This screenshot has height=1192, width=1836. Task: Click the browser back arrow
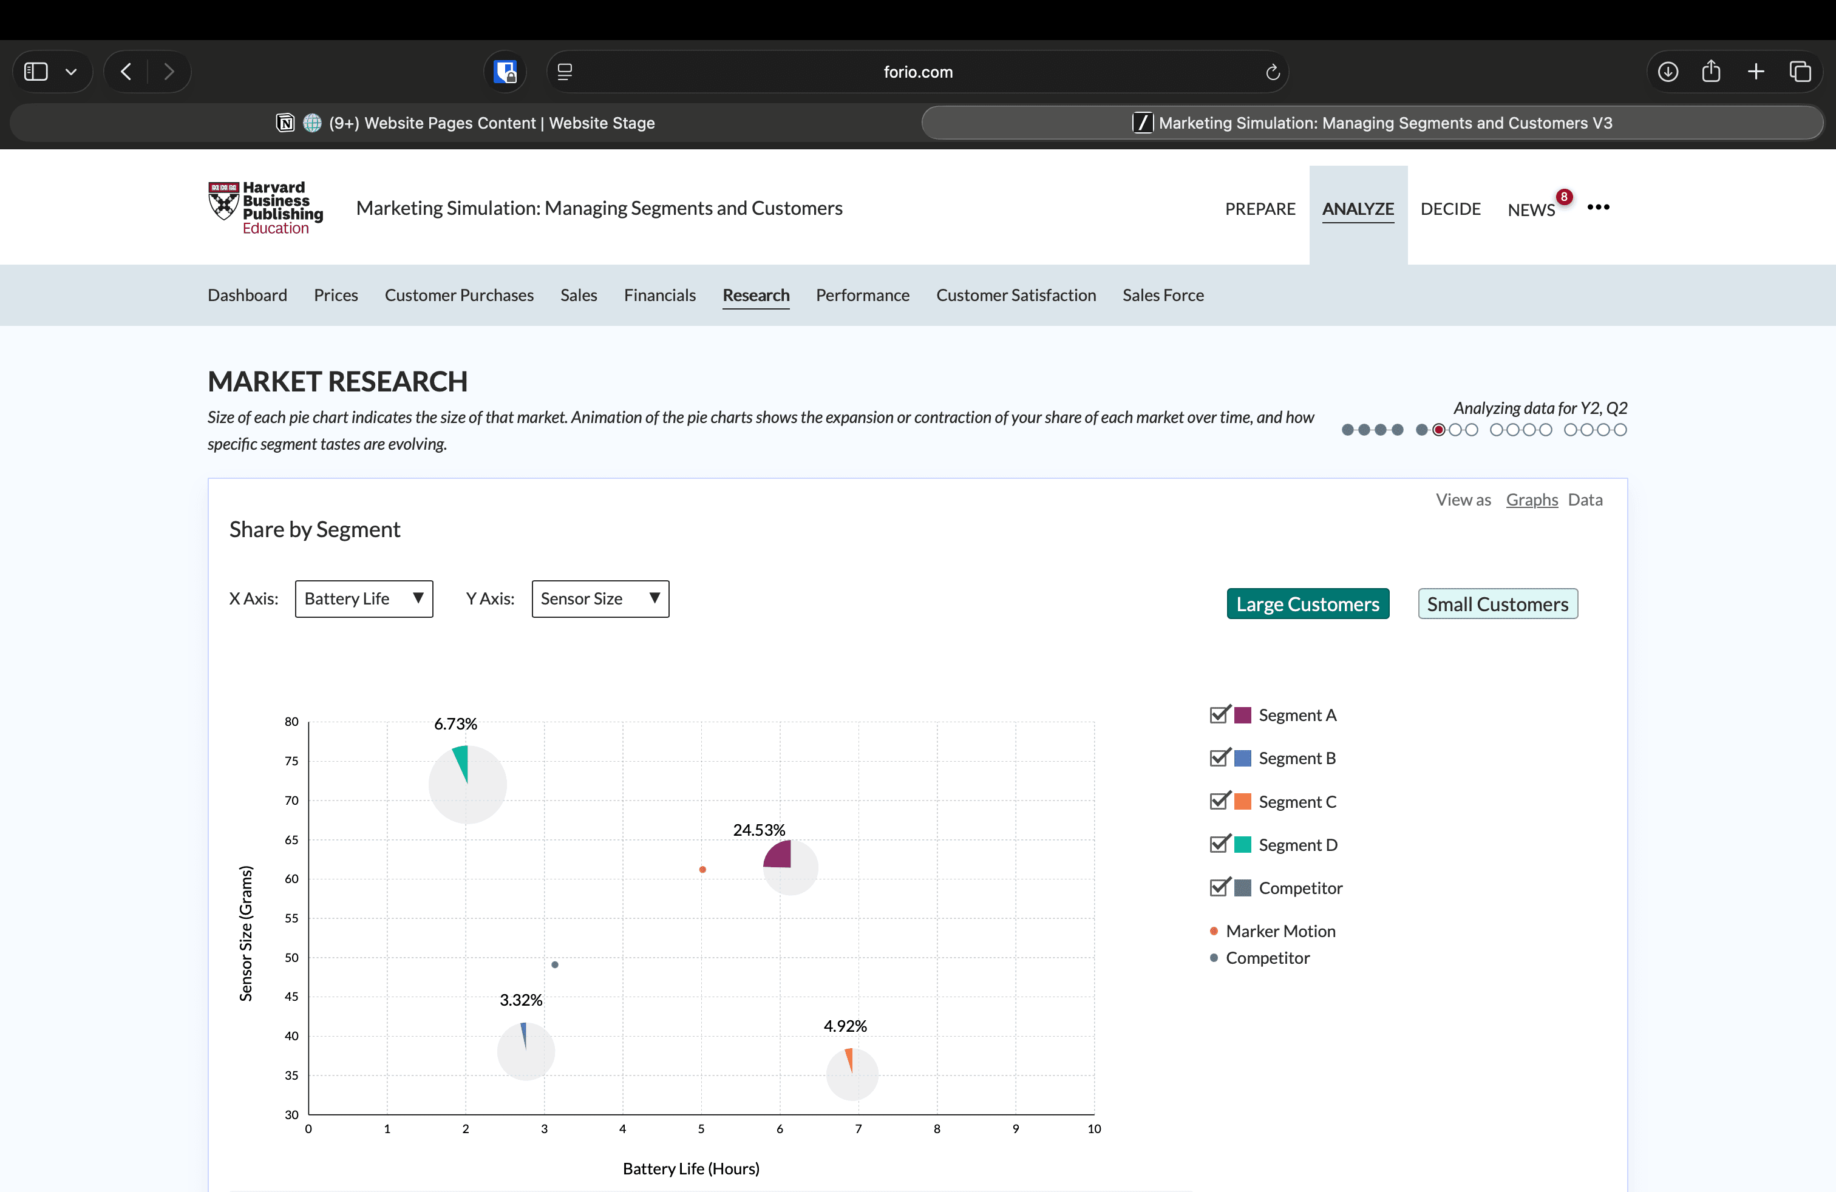coord(126,72)
